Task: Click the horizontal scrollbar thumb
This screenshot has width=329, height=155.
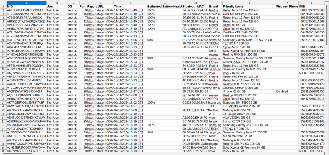Action: [18, 154]
